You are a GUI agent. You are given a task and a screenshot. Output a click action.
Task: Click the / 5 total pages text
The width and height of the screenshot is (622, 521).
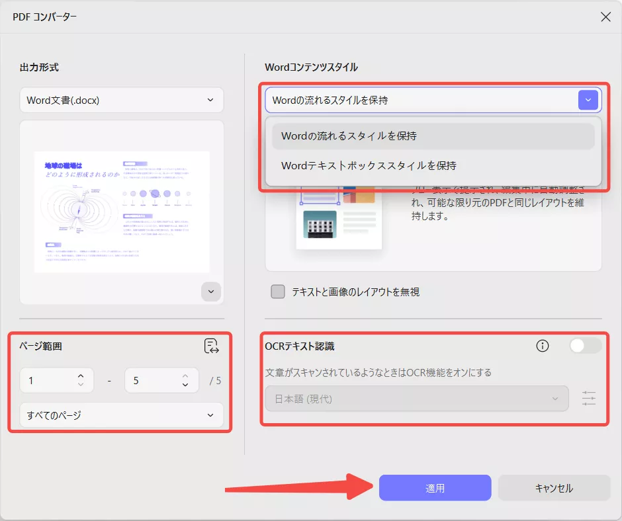coord(216,381)
